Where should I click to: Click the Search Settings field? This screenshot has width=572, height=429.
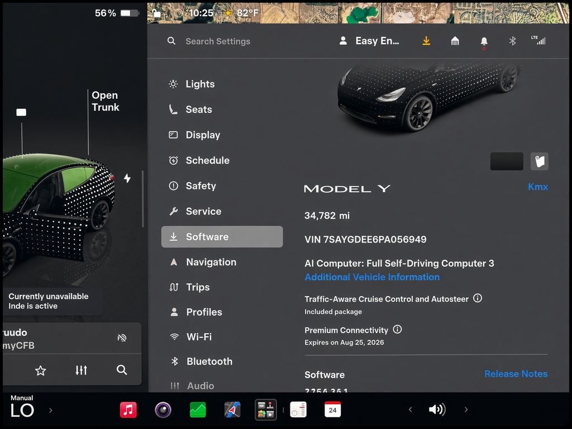(x=218, y=41)
